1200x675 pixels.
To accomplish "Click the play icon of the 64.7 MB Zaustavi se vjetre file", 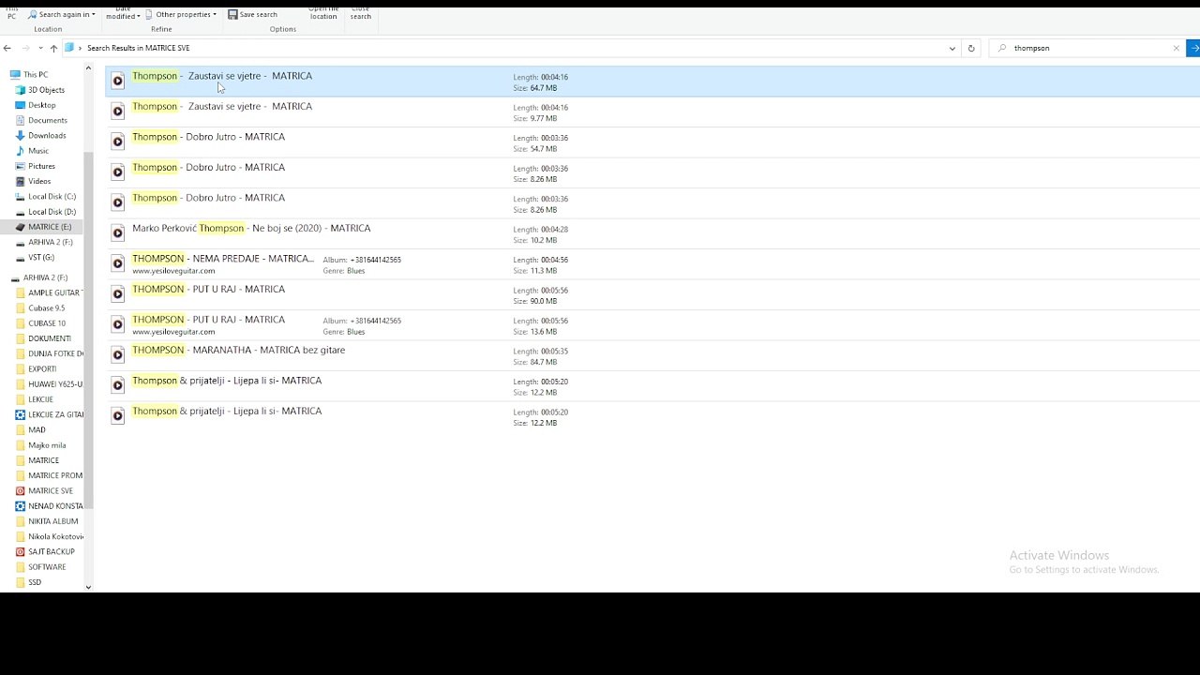I will tap(117, 81).
